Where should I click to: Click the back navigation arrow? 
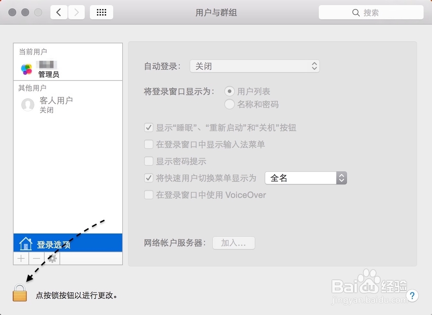point(59,12)
